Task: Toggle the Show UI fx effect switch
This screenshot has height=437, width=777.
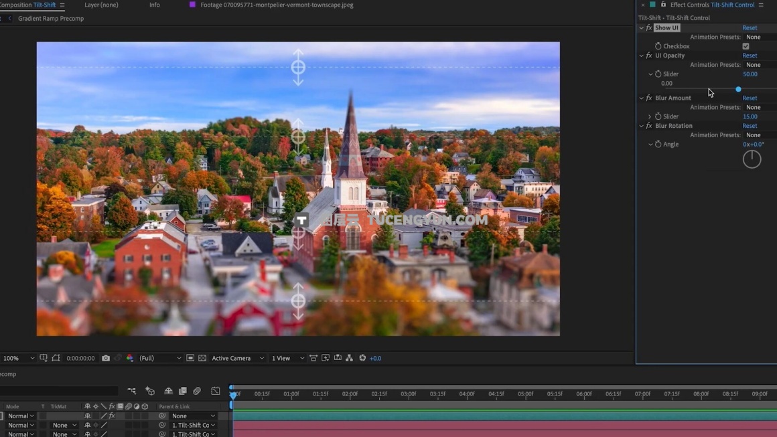Action: click(649, 27)
